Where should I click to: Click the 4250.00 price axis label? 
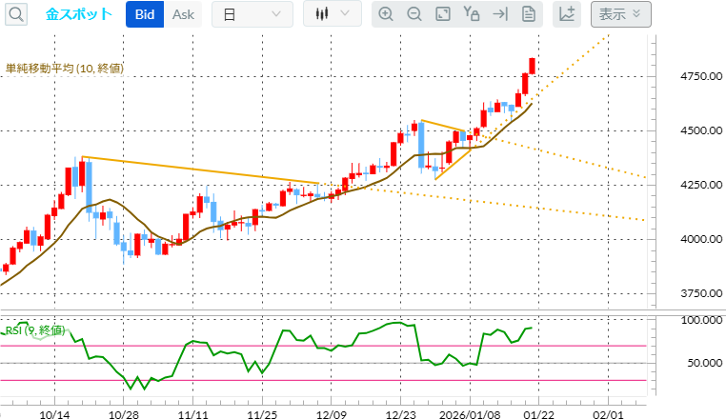click(x=701, y=185)
